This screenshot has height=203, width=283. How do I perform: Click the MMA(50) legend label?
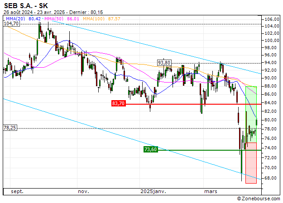pyautogui.click(x=54, y=18)
